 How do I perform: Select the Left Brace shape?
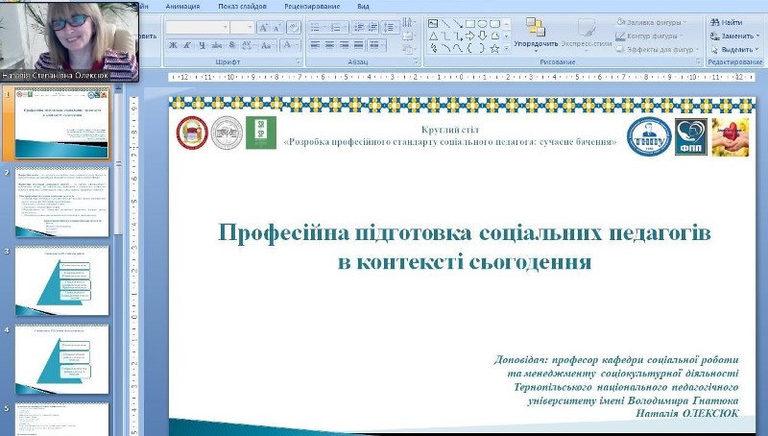click(x=470, y=48)
